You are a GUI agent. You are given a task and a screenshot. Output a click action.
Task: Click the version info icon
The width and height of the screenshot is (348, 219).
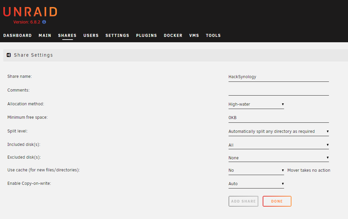(44, 22)
